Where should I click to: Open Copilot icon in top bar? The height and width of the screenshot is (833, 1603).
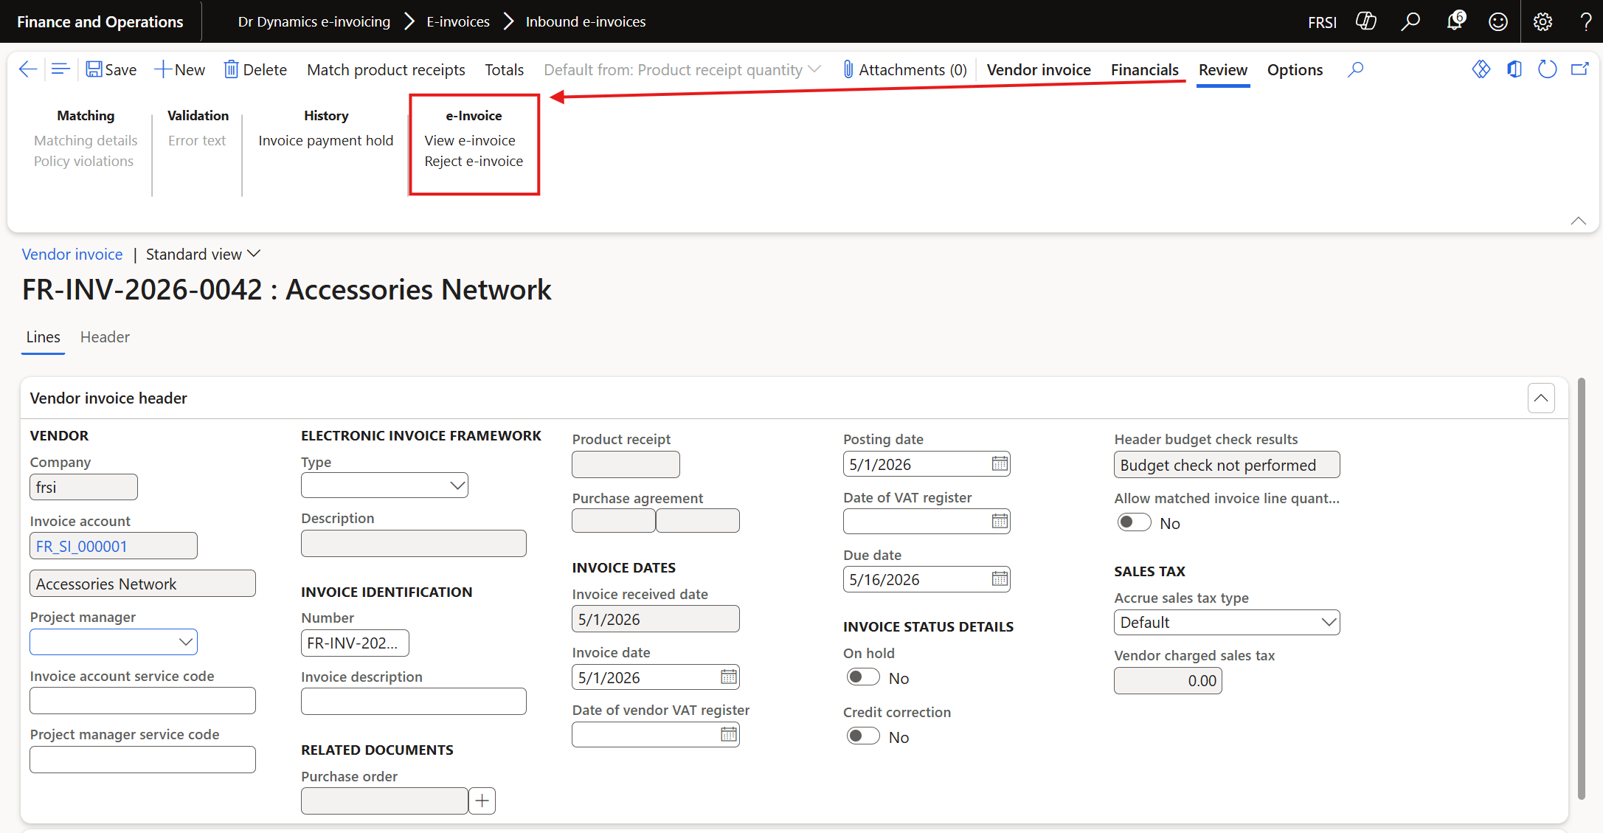tap(1366, 21)
